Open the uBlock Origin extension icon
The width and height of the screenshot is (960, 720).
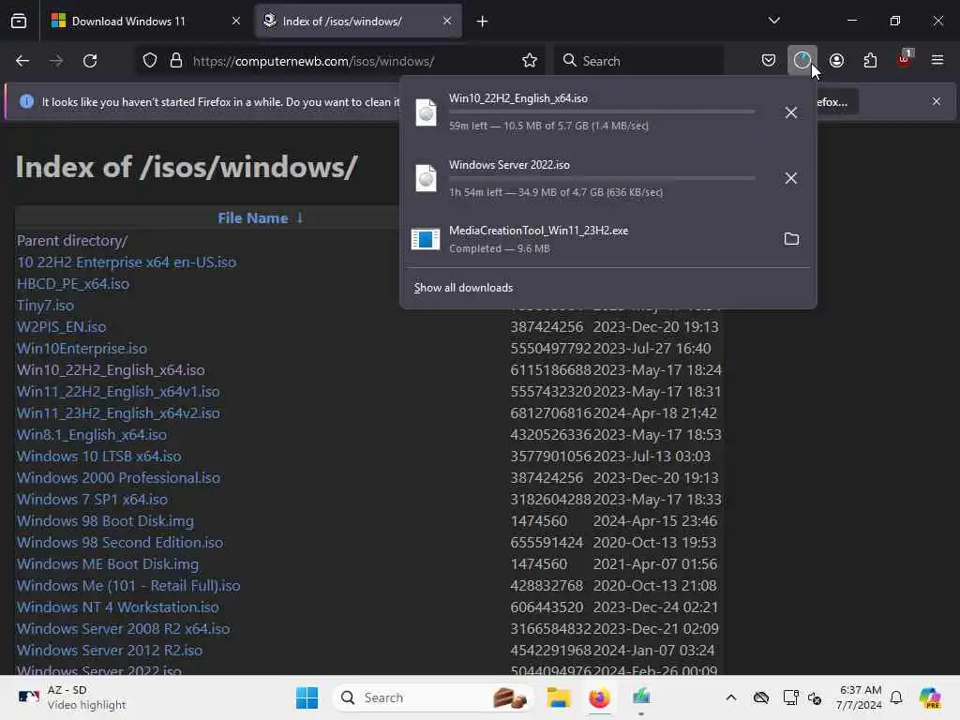[905, 59]
